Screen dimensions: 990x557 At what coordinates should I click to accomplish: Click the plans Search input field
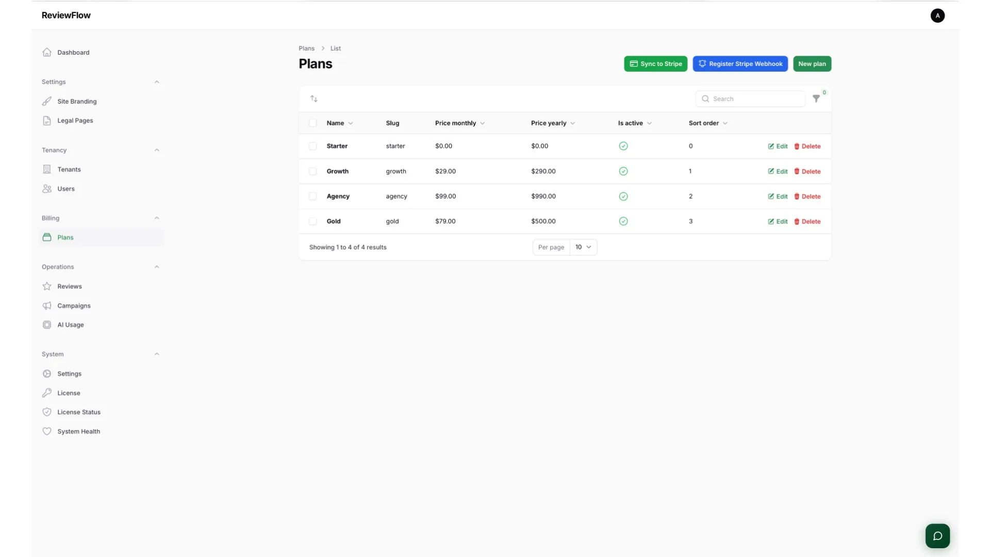point(750,99)
